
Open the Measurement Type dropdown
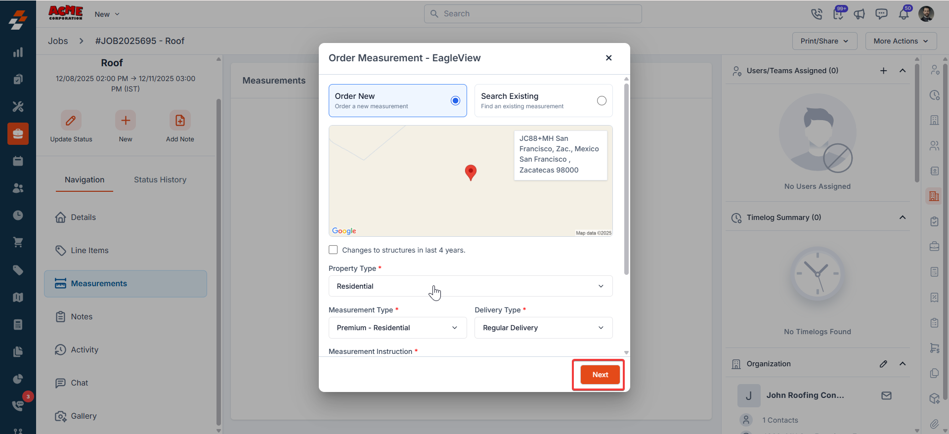pyautogui.click(x=397, y=328)
